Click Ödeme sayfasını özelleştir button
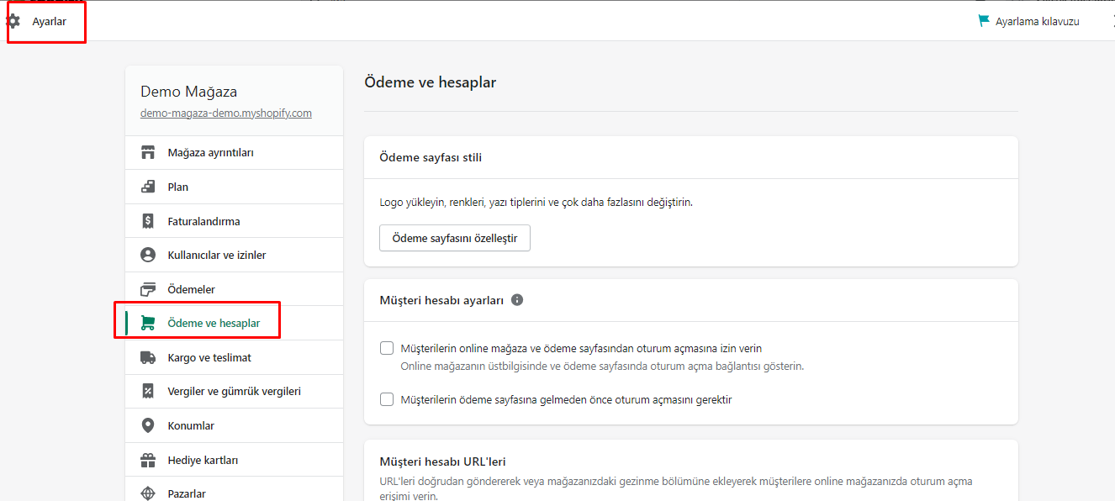The height and width of the screenshot is (501, 1115). pyautogui.click(x=455, y=238)
